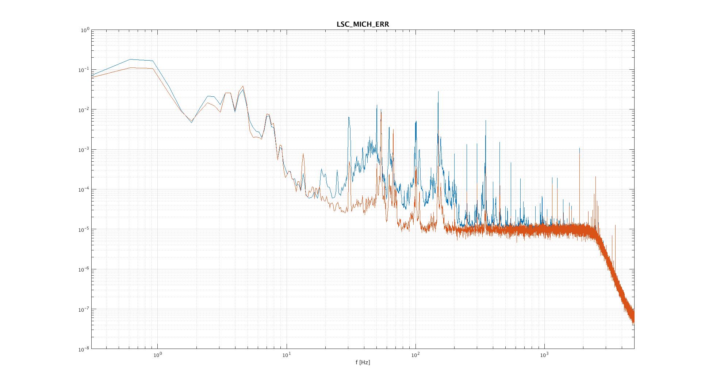The width and height of the screenshot is (701, 392).
Task: Click the blue peak near 30 Hz
Action: (x=349, y=124)
